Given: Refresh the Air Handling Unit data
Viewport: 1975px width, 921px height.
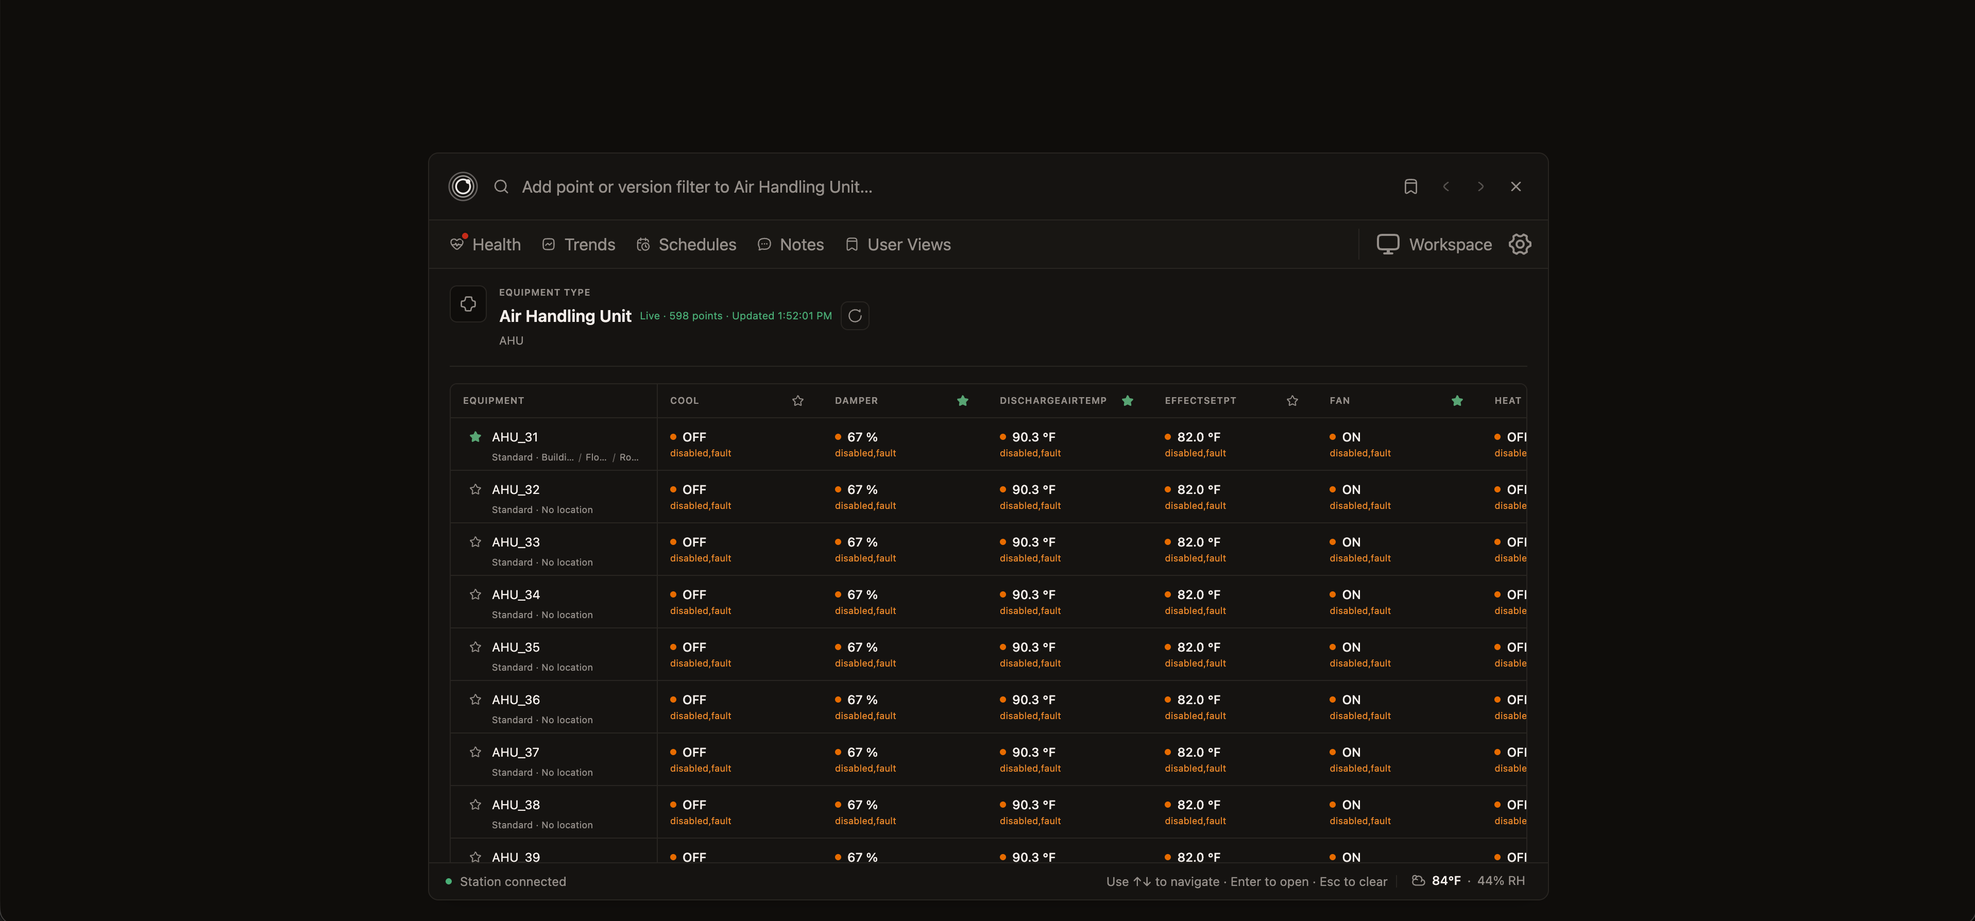Looking at the screenshot, I should pos(855,316).
